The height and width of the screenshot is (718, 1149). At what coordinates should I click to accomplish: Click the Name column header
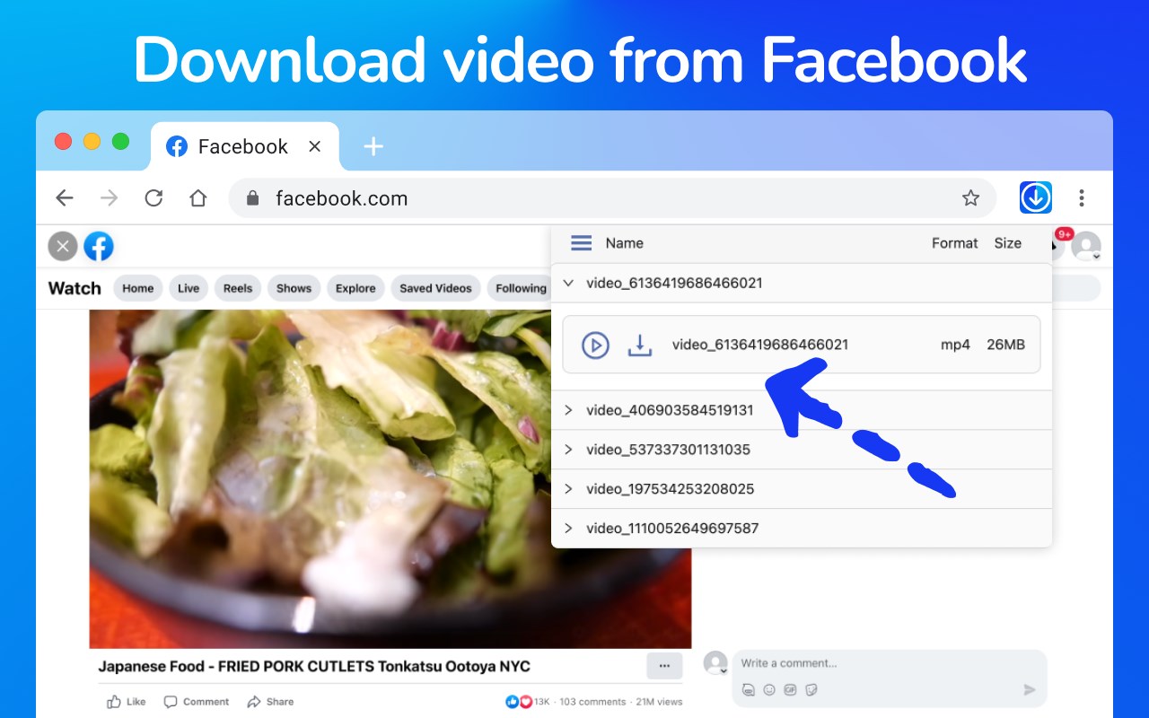click(x=624, y=243)
